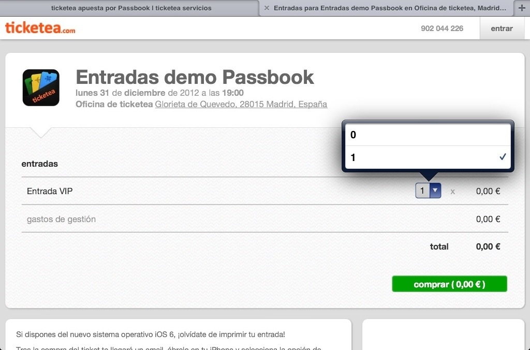Click the Oficina de ticketea venue name
This screenshot has height=350, width=530.
pos(114,104)
